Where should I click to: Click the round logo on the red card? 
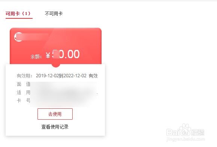pos(18,37)
